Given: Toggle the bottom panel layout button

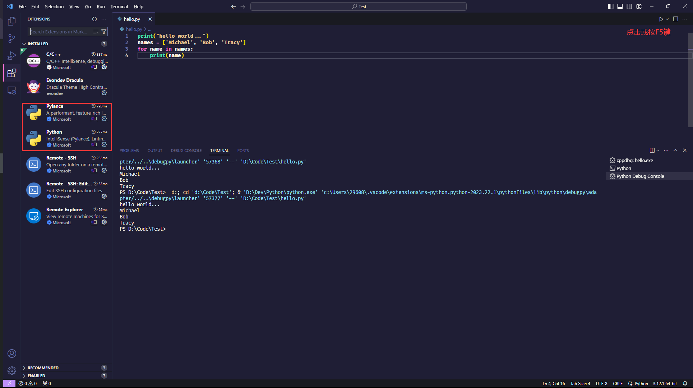Looking at the screenshot, I should tap(620, 6).
